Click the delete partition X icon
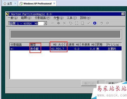Screen dimensions: 127x99 click(x=65, y=23)
